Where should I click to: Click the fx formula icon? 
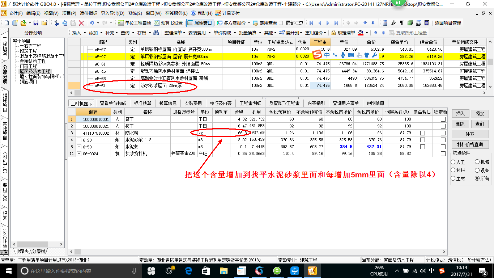[393, 23]
